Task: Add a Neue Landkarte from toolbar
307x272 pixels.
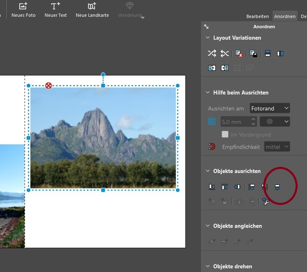Action: [92, 10]
